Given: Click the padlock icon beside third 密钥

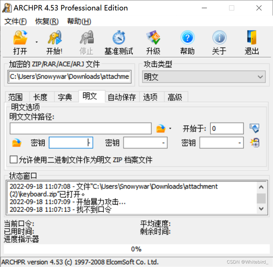Looking at the screenshot, I should 255,142.
